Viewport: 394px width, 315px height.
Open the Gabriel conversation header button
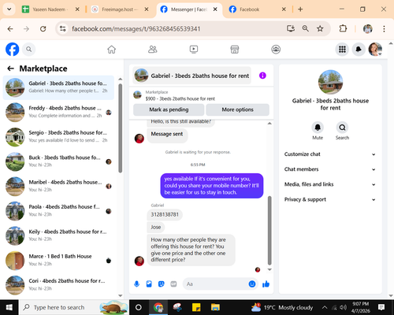[x=191, y=76]
